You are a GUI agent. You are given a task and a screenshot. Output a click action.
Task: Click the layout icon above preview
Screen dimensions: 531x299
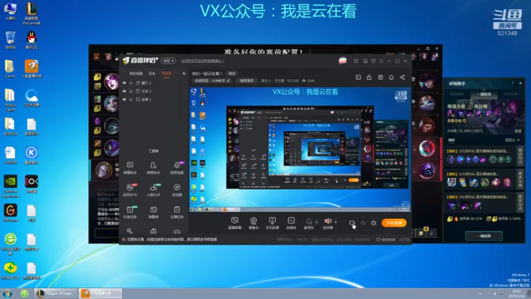click(380, 77)
